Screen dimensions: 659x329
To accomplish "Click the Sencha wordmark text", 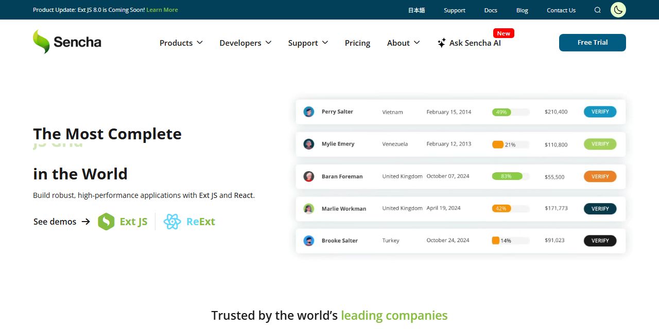I will 77,42.
